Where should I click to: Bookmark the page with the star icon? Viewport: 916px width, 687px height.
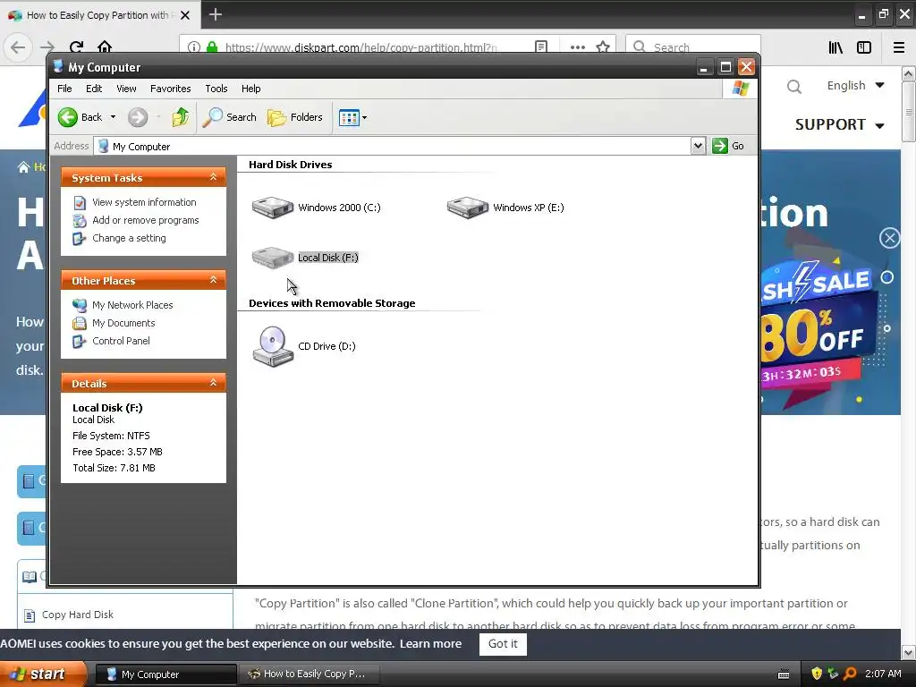pyautogui.click(x=603, y=47)
